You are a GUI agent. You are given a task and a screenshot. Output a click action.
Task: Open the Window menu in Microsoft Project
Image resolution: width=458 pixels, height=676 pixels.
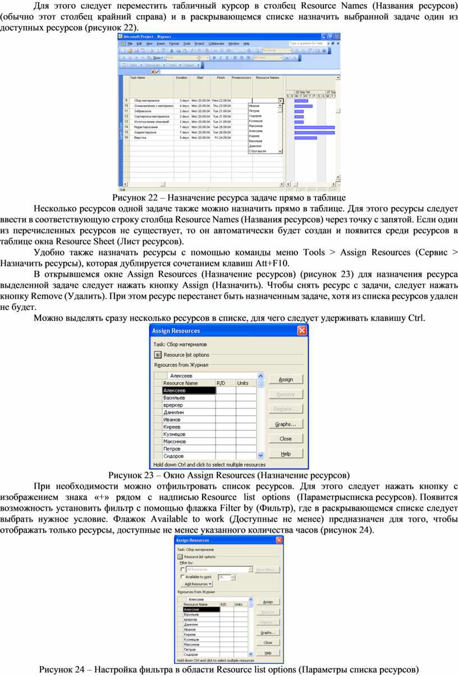[233, 44]
